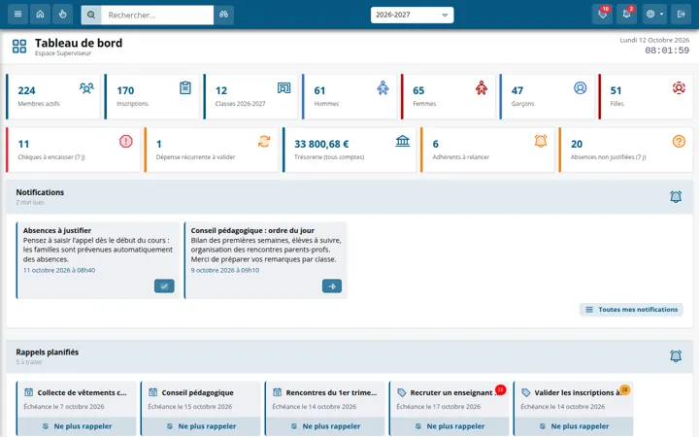Click 'Échéance le 17 octobre 2026' text
The height and width of the screenshot is (437, 699).
[x=438, y=407]
